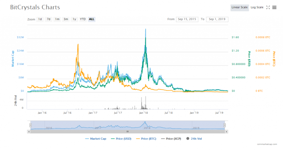The image size is (283, 150).
Task: Select YTD zoom range
Action: click(x=83, y=19)
